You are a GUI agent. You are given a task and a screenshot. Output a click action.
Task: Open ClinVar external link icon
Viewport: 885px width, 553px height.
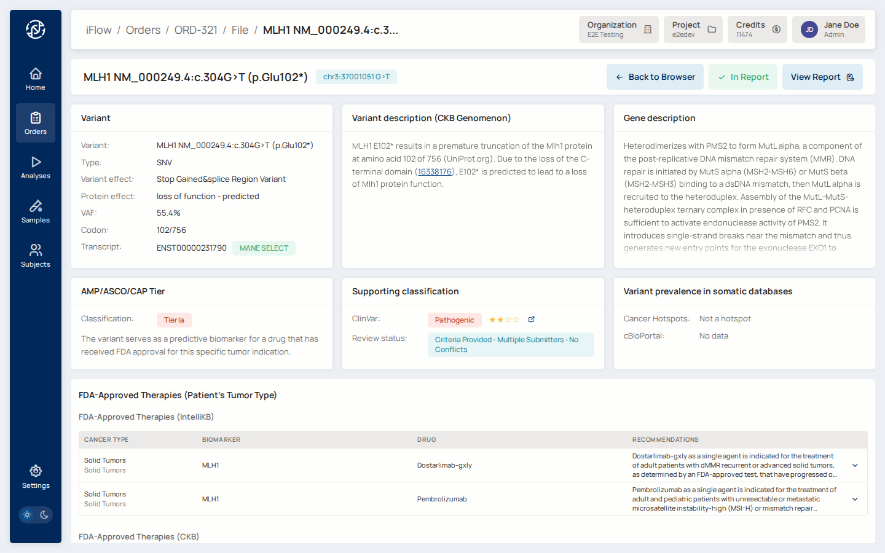(532, 320)
